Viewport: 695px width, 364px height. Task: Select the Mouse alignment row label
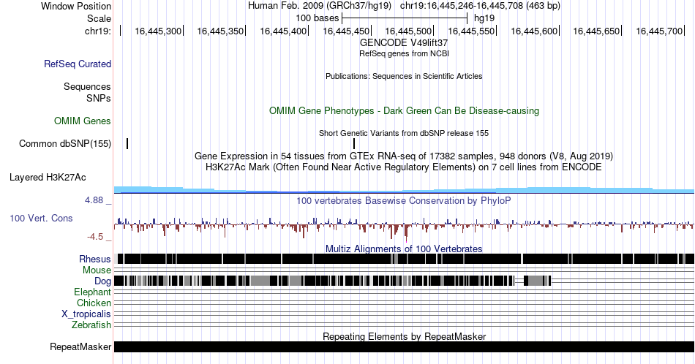[97, 270]
